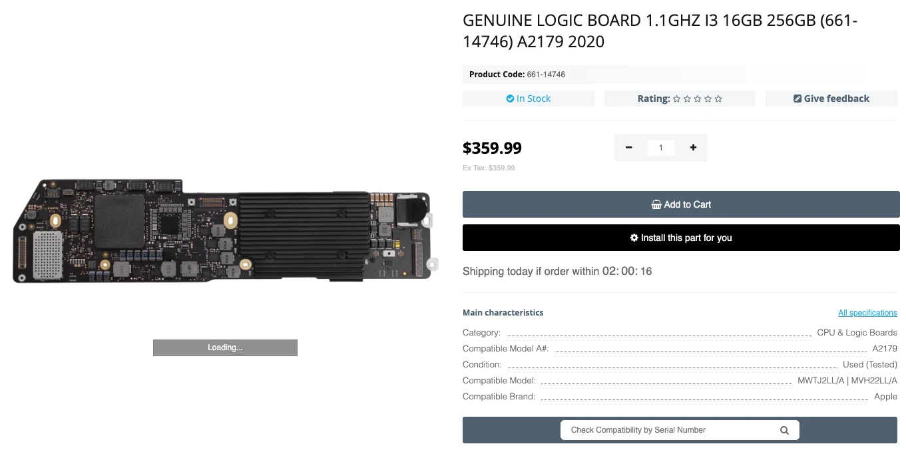This screenshot has width=906, height=456.
Task: Increase quantity with the plus button
Action: [693, 148]
